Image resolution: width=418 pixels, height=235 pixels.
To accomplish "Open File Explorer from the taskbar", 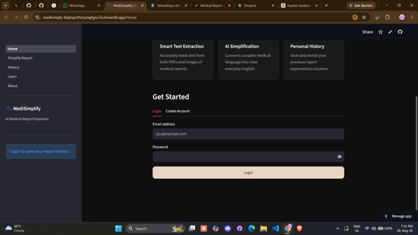I will tap(263, 228).
